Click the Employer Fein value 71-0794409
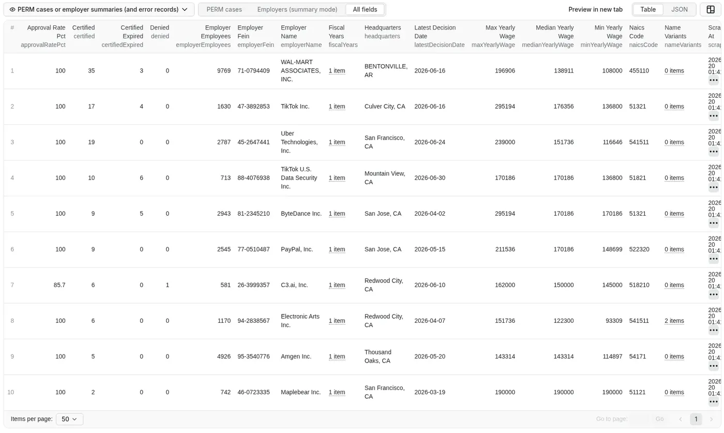 pyautogui.click(x=253, y=71)
